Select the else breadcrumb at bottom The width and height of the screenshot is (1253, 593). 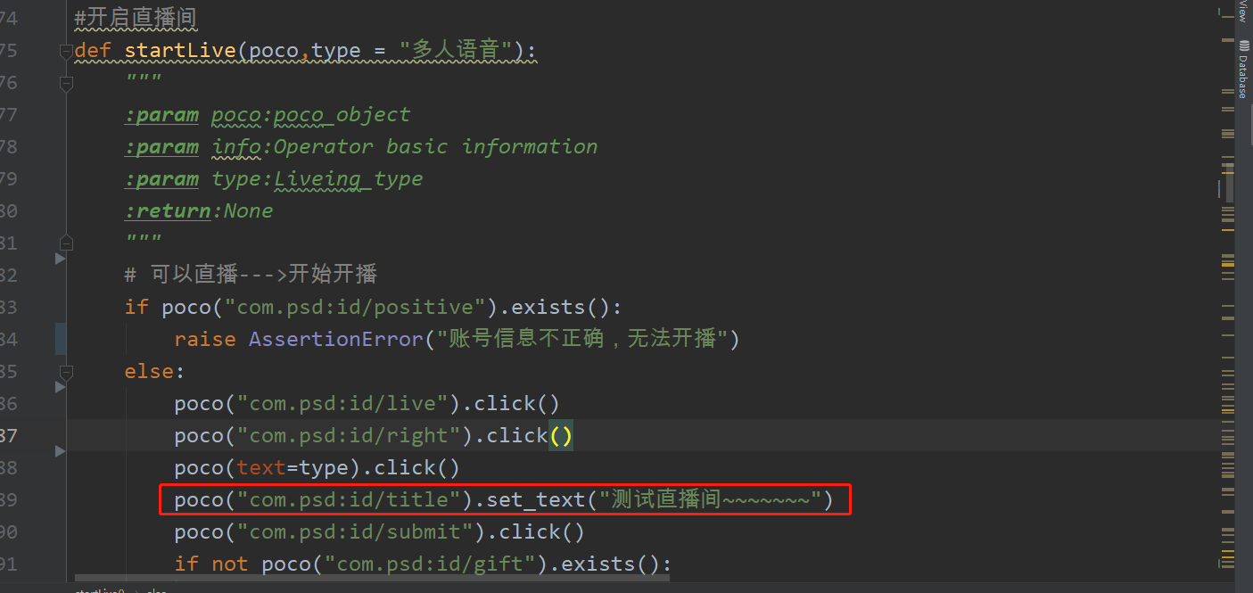[157, 589]
